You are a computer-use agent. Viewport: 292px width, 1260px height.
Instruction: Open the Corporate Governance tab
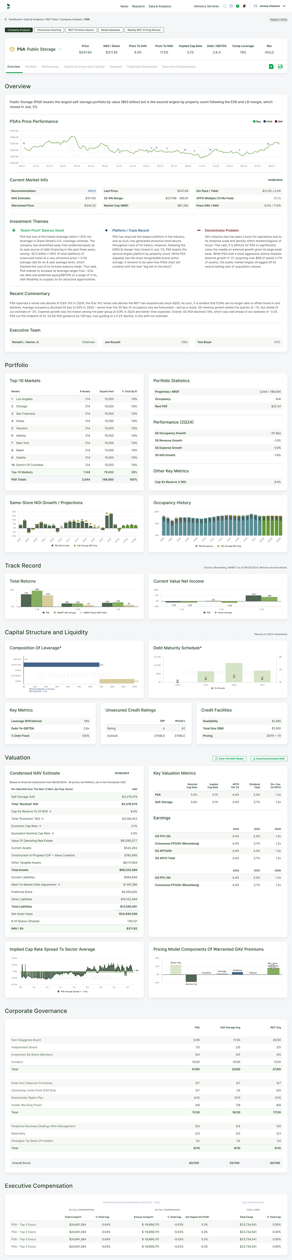[142, 67]
